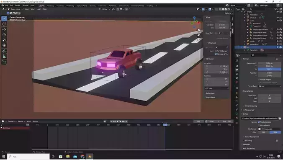Click the resolution percentage slider
This screenshot has width=283, height=160.
269,69
